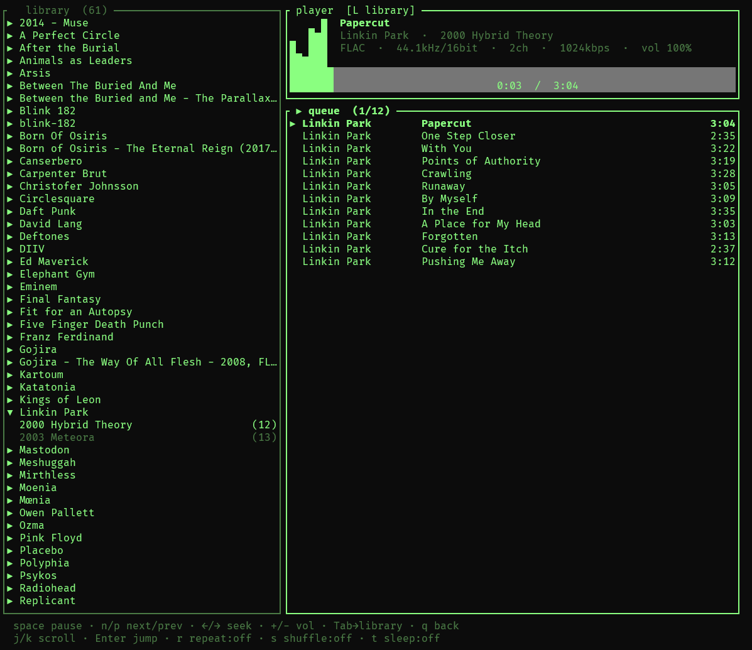Toggle shuffle:off in the footer
The height and width of the screenshot is (650, 752).
(311, 639)
